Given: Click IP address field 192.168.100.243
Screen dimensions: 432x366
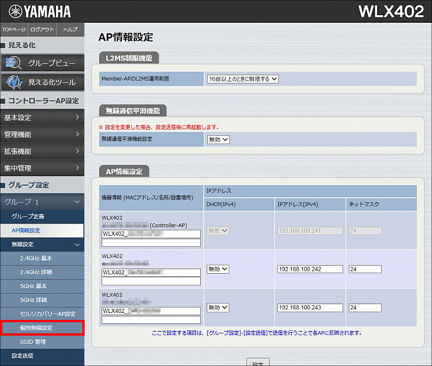Looking at the screenshot, I should [x=310, y=308].
